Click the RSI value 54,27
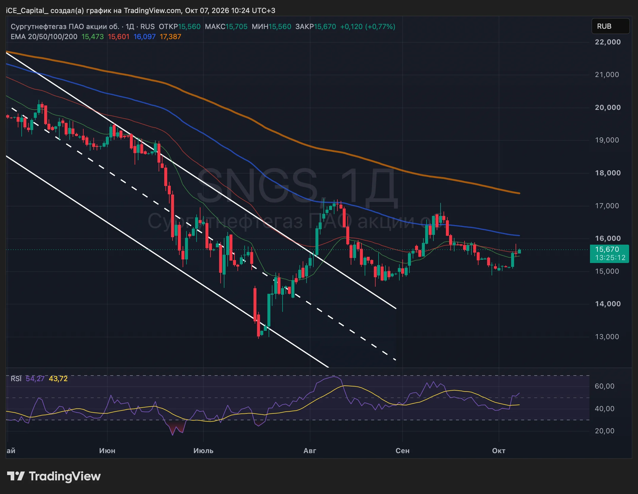638x494 pixels. (x=35, y=379)
